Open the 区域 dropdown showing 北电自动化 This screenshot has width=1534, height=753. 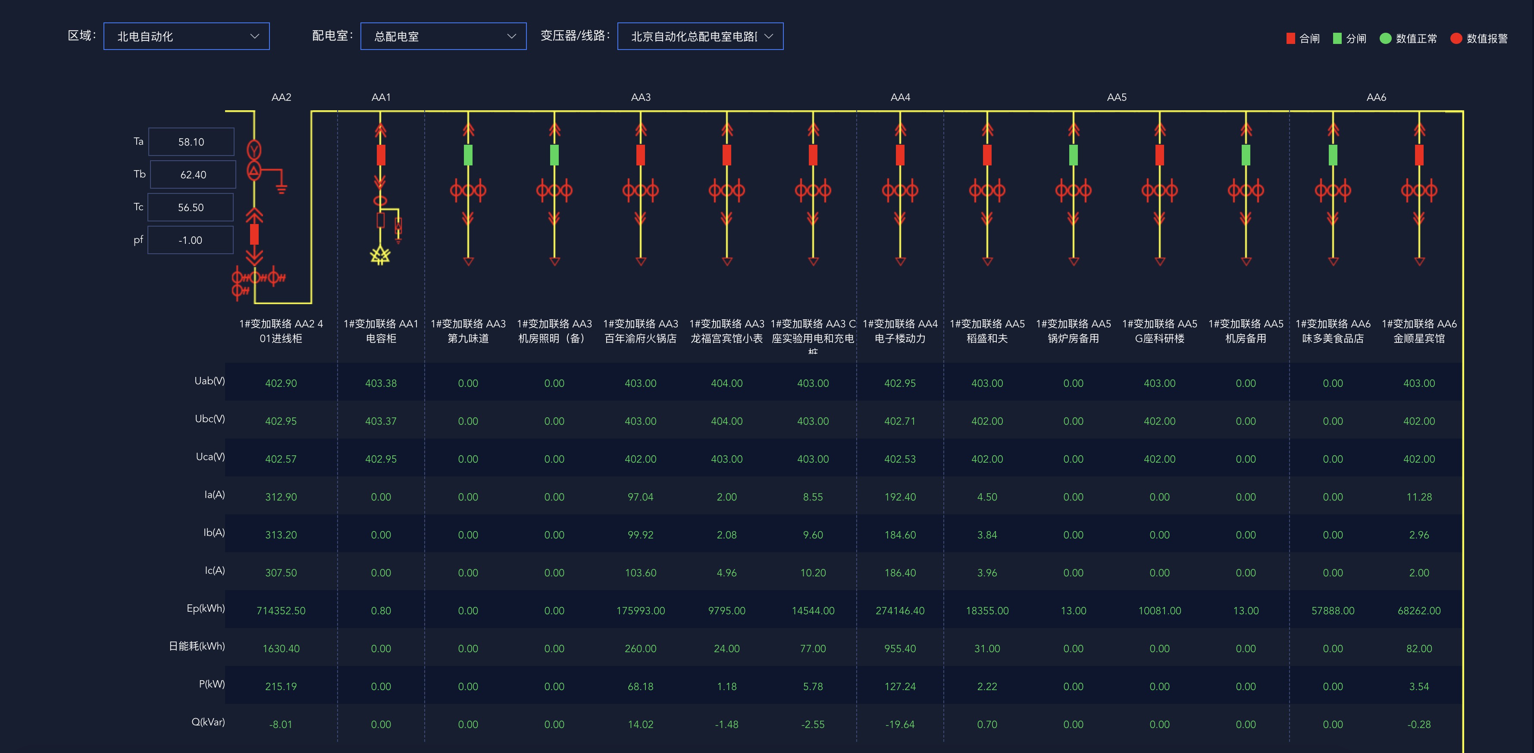pos(186,36)
